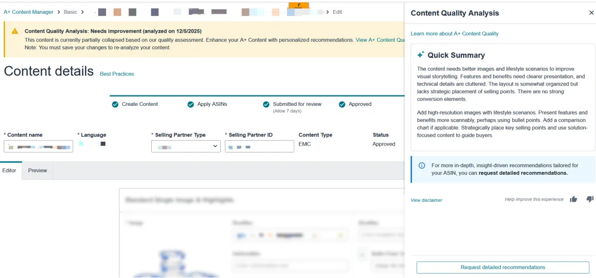The image size is (596, 278).
Task: Click the thumbs down feedback icon
Action: click(x=589, y=199)
